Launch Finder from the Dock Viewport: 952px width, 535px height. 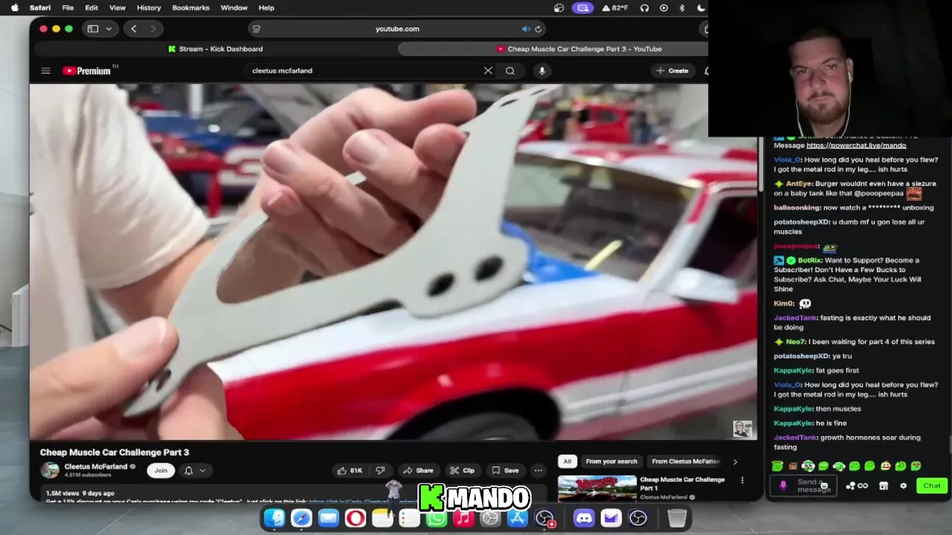(274, 518)
